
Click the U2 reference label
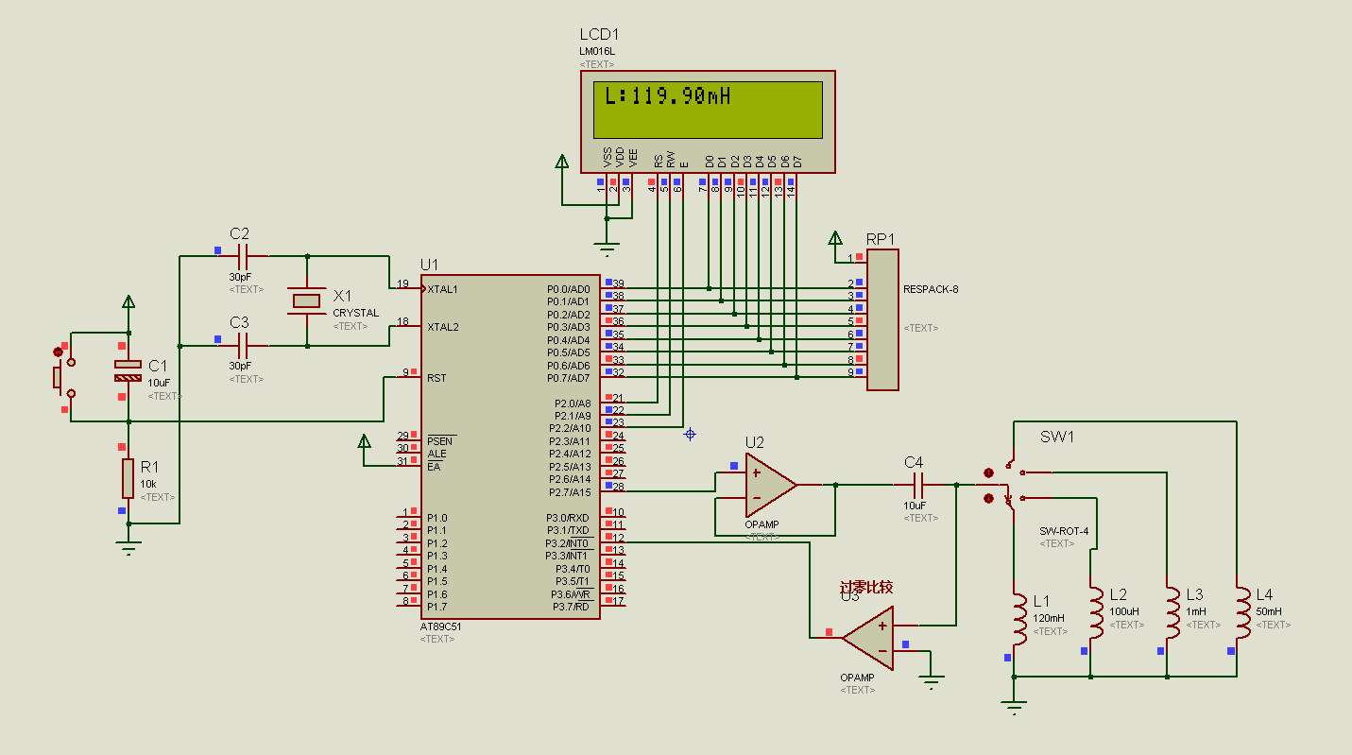755,442
